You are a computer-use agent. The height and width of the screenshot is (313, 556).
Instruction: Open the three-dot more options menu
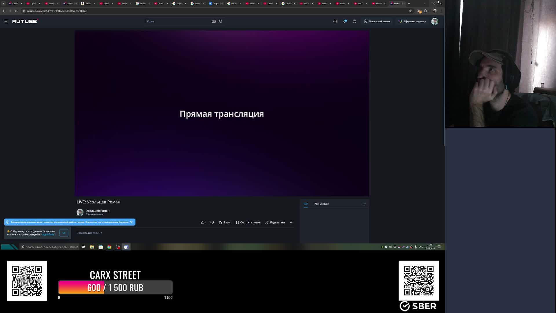coord(292,222)
